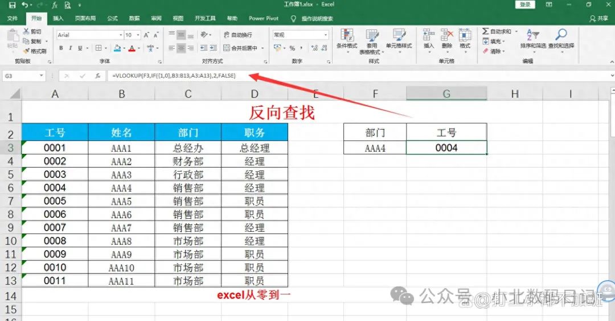Viewport: 615px width, 321px height.
Task: Toggle align text right
Action: click(x=190, y=48)
